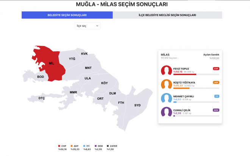Select the ZAFER legend swatch

[108, 146]
